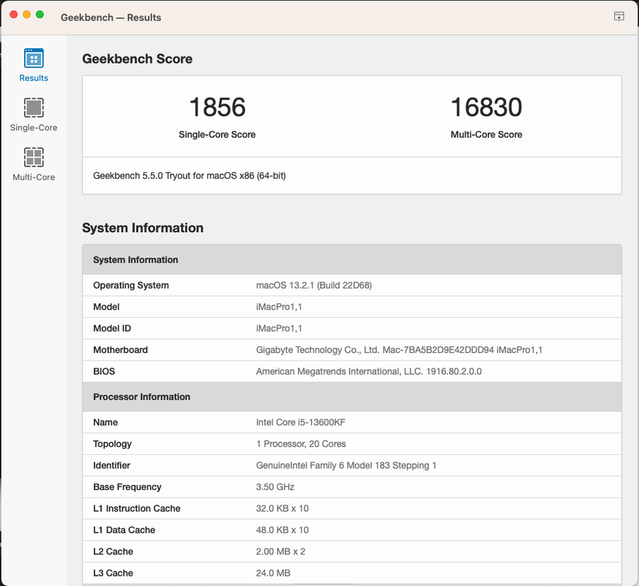Click the L1 Instruction Cache label

pyautogui.click(x=137, y=508)
